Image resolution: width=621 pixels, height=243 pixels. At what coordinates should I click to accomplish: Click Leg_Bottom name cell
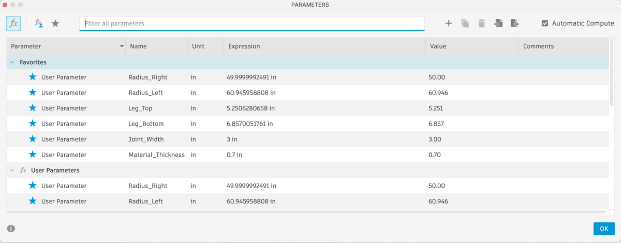[146, 124]
